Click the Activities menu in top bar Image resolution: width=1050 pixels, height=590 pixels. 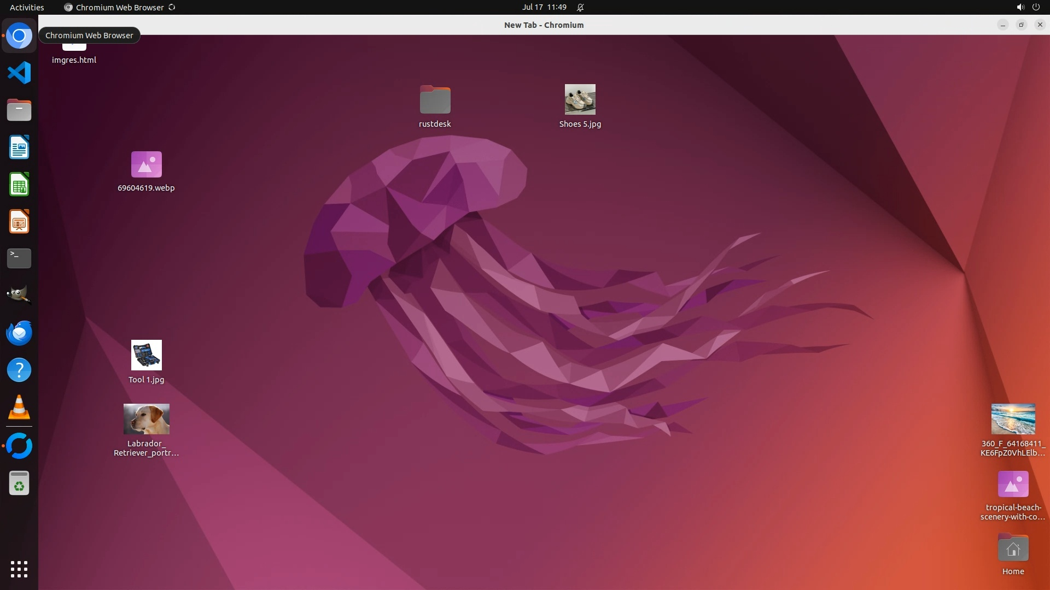(27, 7)
